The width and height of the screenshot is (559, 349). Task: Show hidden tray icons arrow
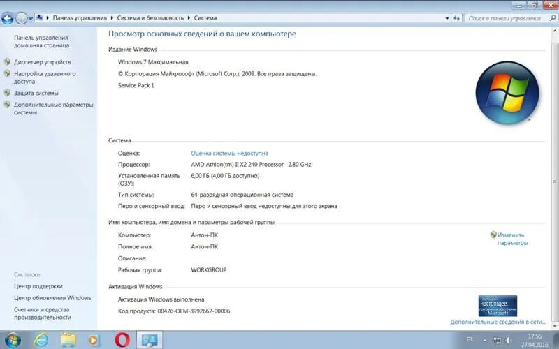coord(485,341)
